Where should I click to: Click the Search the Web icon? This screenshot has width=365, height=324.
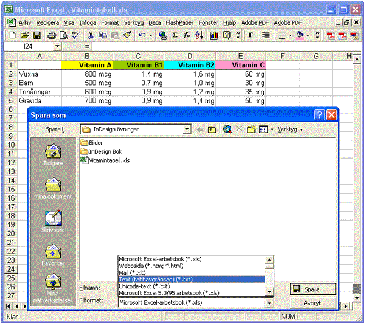227,129
